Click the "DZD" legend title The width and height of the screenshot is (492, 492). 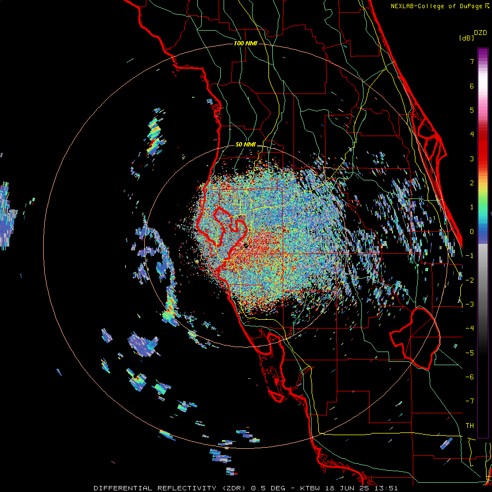(x=481, y=33)
